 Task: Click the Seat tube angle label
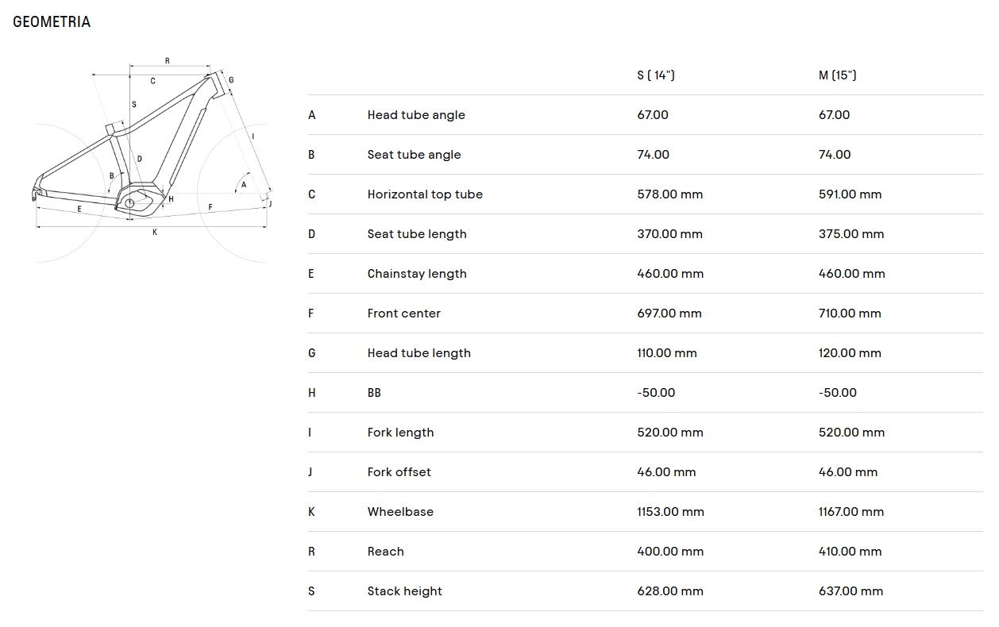414,155
